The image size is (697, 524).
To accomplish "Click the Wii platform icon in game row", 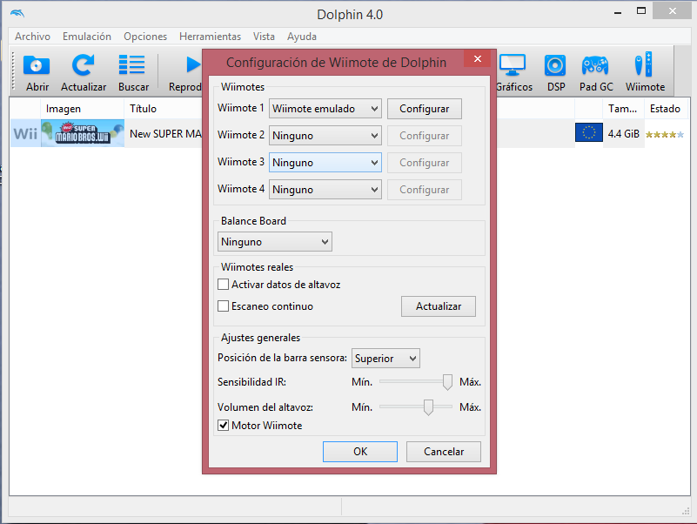I will [25, 133].
